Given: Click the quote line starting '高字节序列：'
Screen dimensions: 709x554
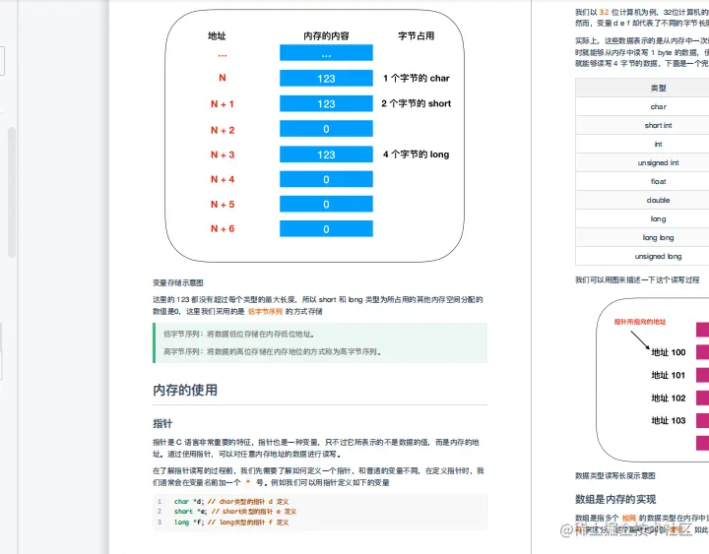Looking at the screenshot, I should [x=272, y=351].
